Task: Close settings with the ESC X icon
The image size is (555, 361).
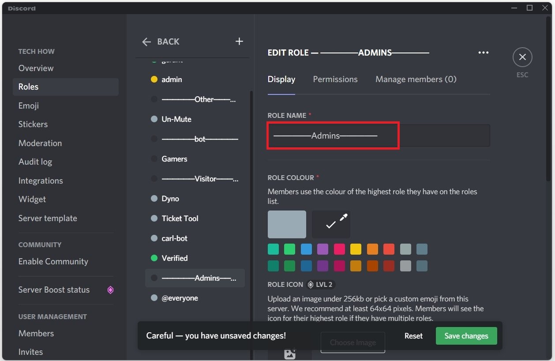Action: click(x=522, y=57)
